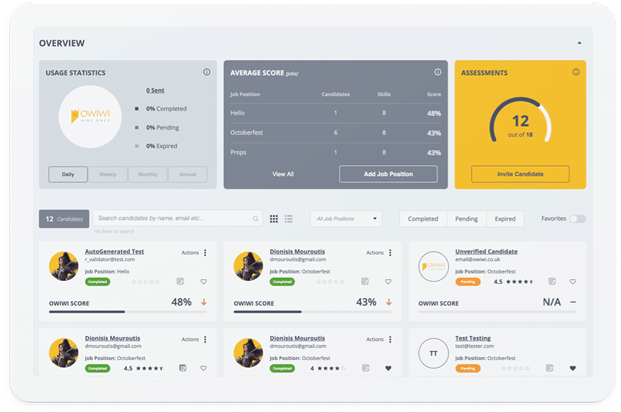Click the Average Score info icon
The width and height of the screenshot is (621, 412).
438,72
